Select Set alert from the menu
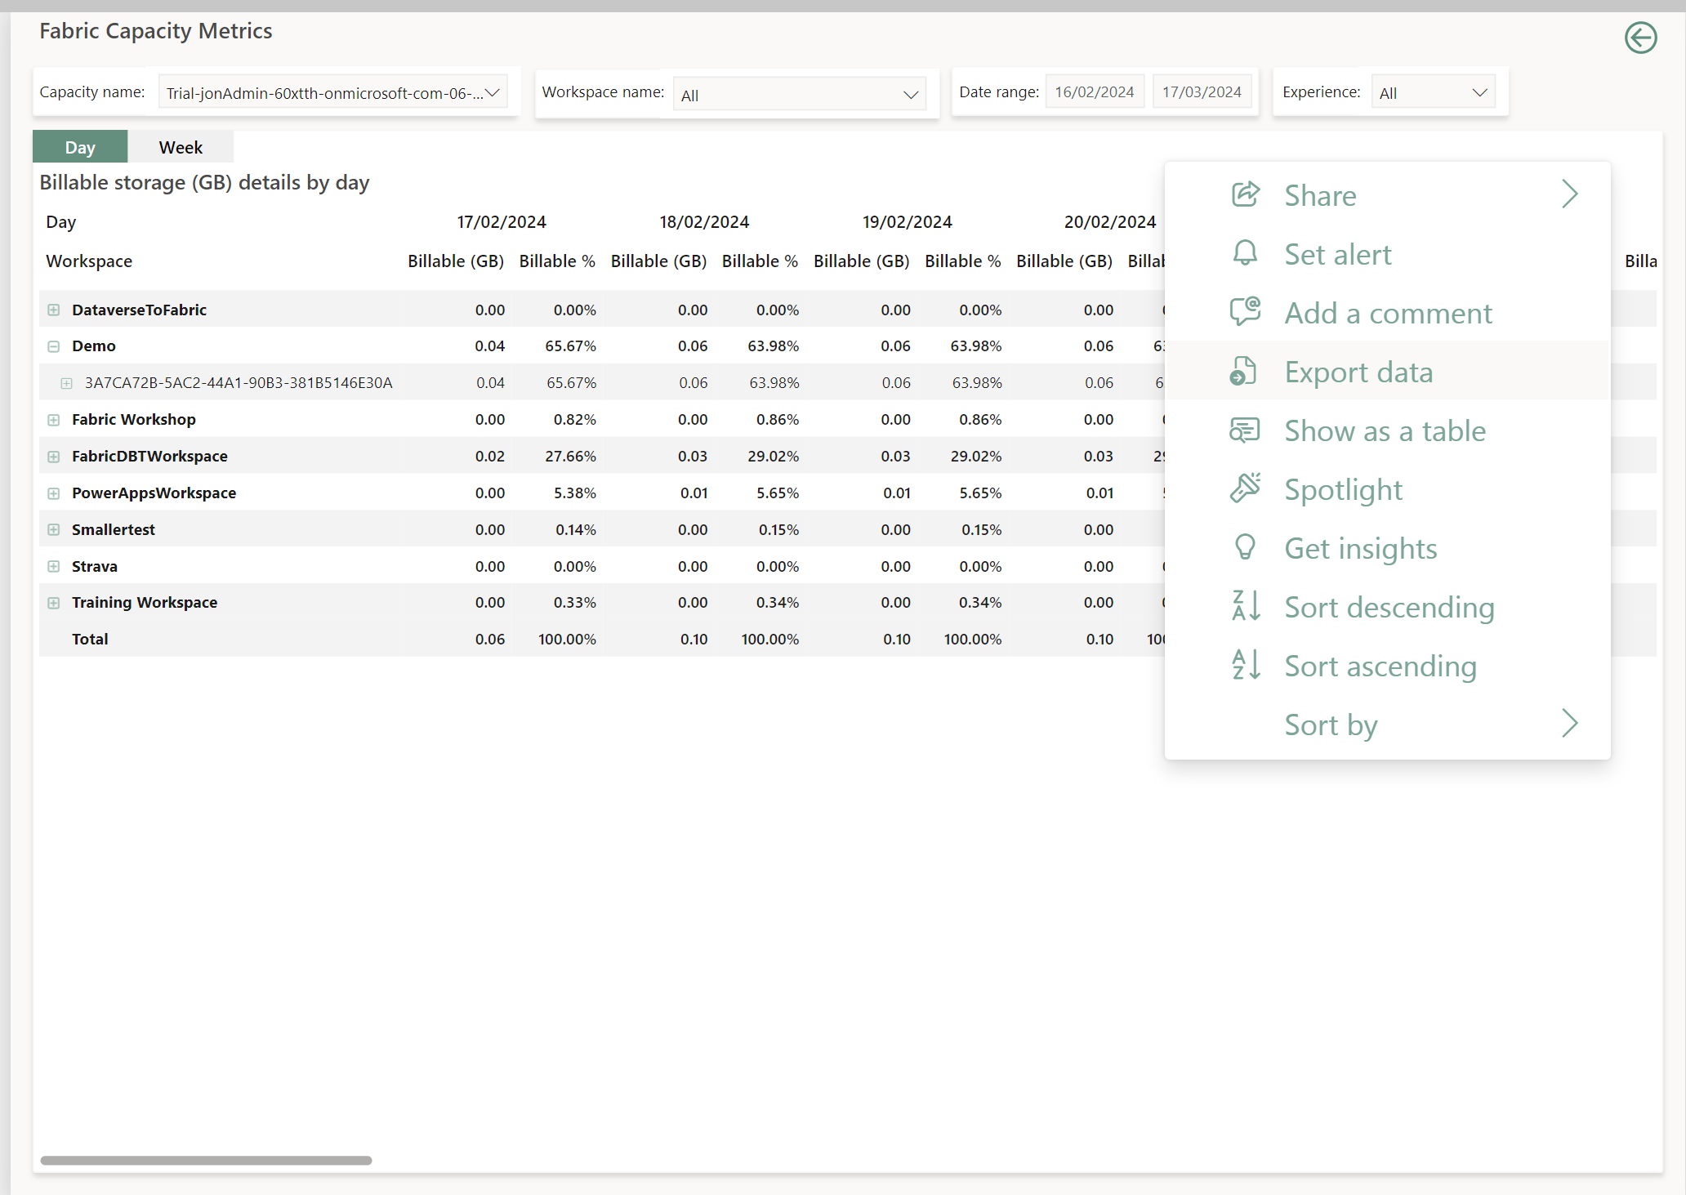1686x1195 pixels. [1337, 253]
